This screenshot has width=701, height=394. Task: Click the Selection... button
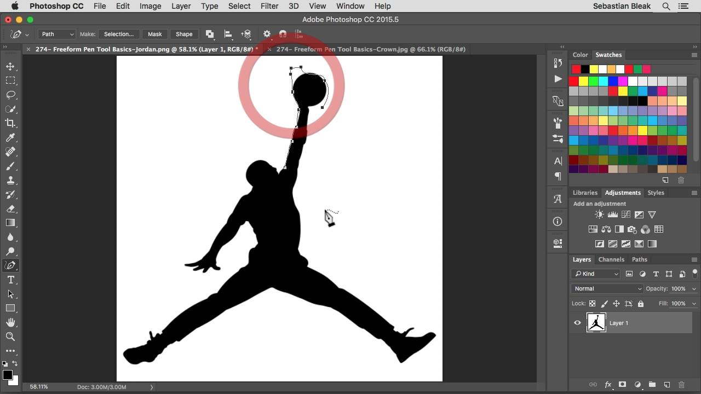(x=119, y=34)
